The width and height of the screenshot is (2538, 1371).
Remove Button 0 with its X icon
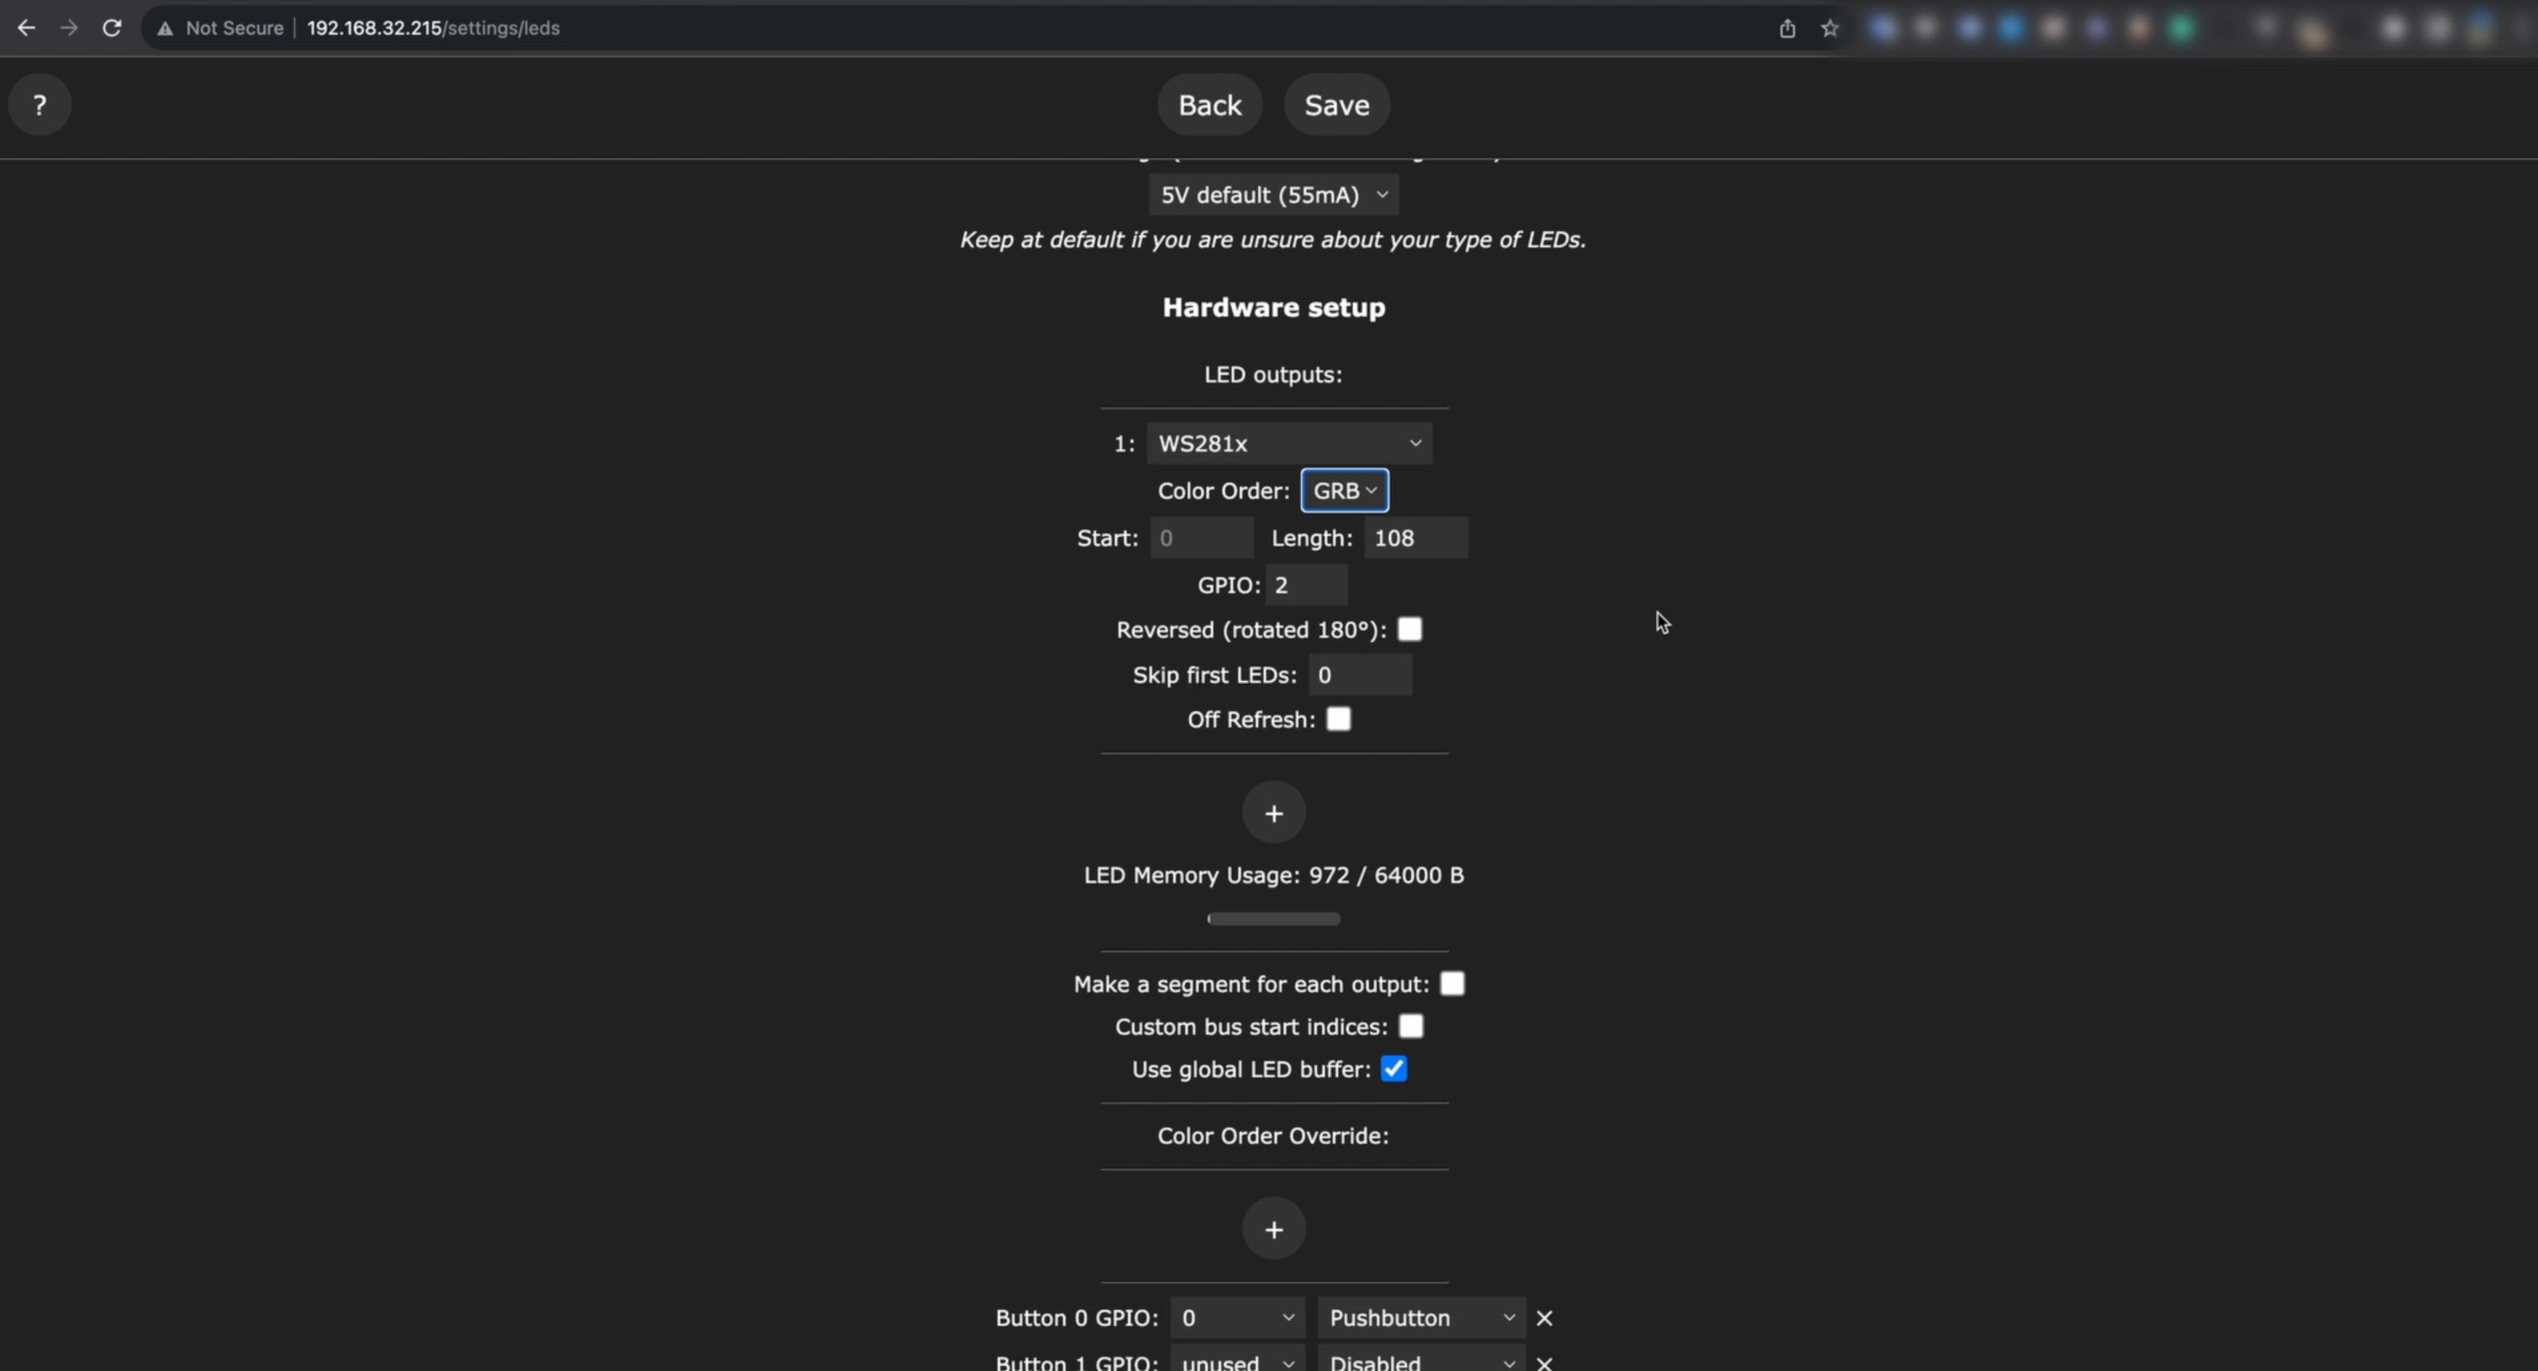click(x=1544, y=1318)
